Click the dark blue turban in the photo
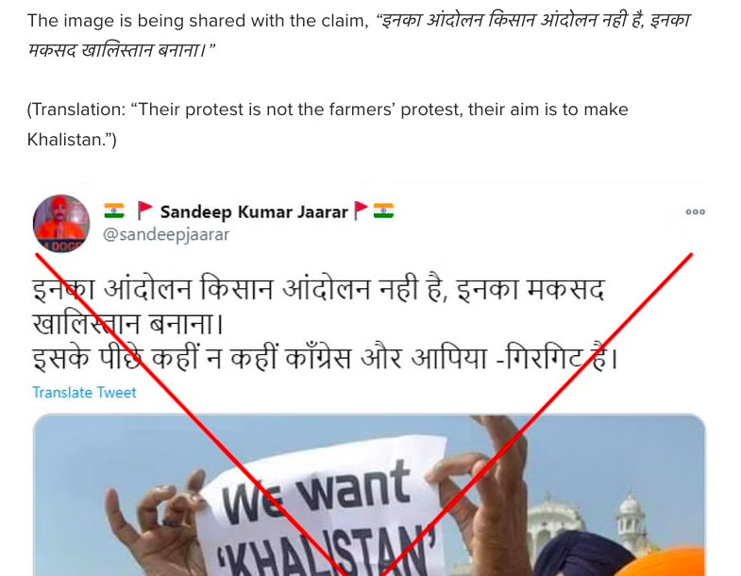 tap(583, 553)
